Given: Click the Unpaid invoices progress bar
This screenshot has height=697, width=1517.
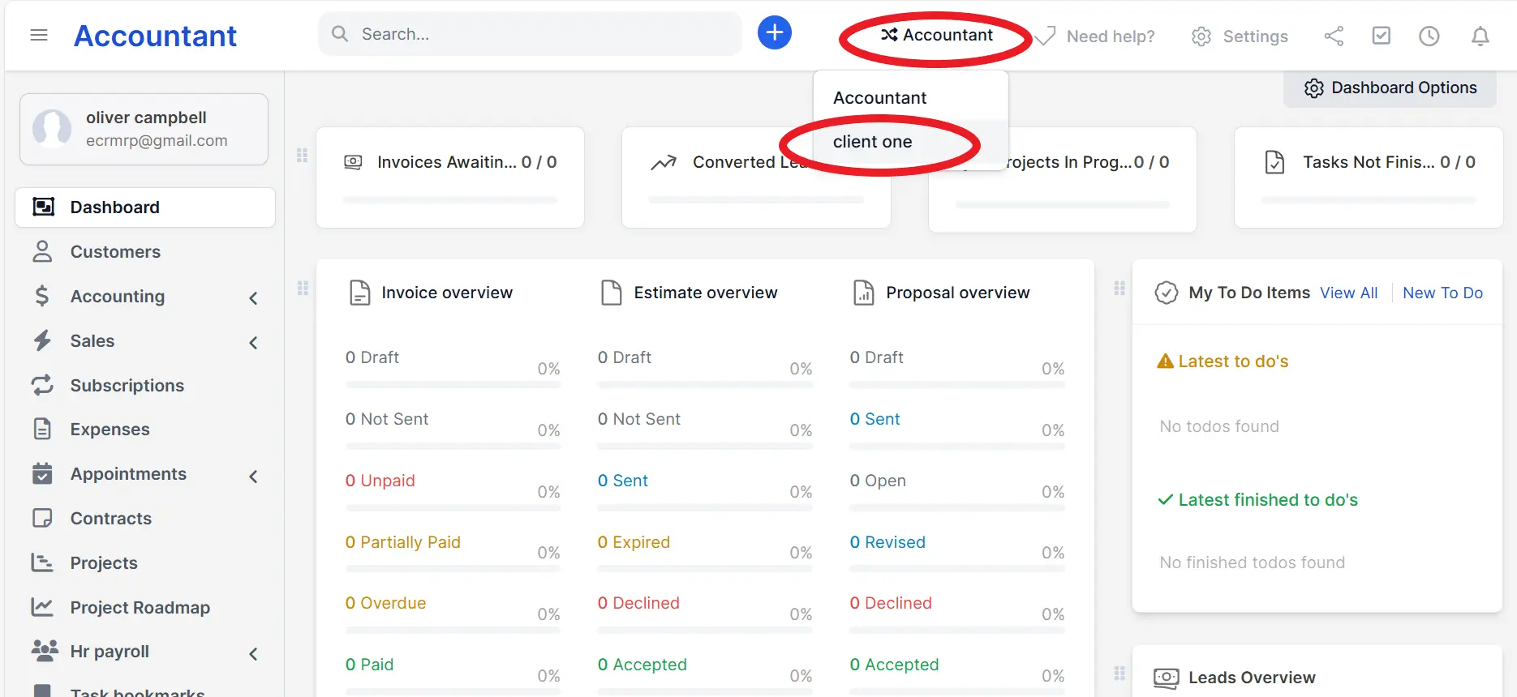Looking at the screenshot, I should 453,508.
